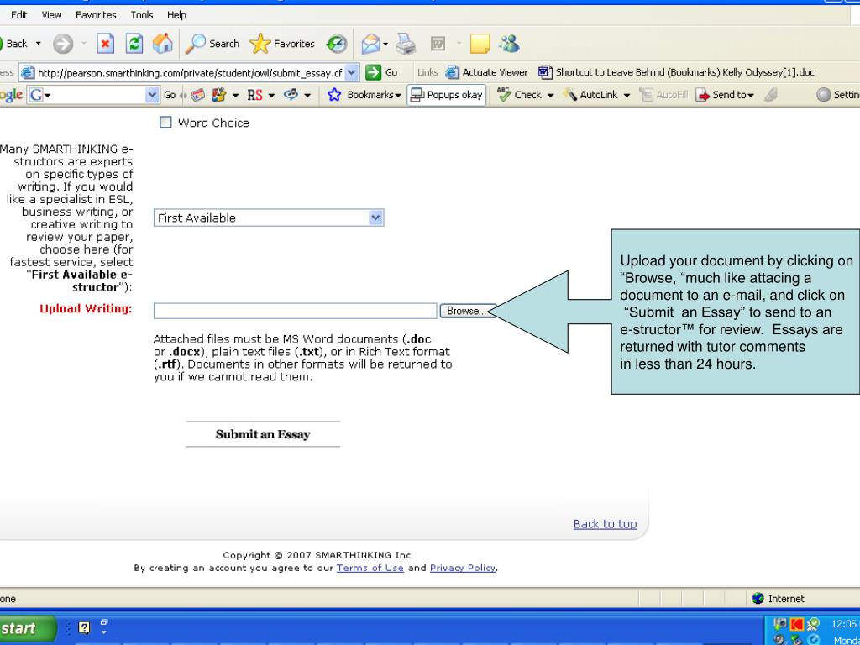
Task: Click the Google toolbar eye icon
Action: point(291,95)
